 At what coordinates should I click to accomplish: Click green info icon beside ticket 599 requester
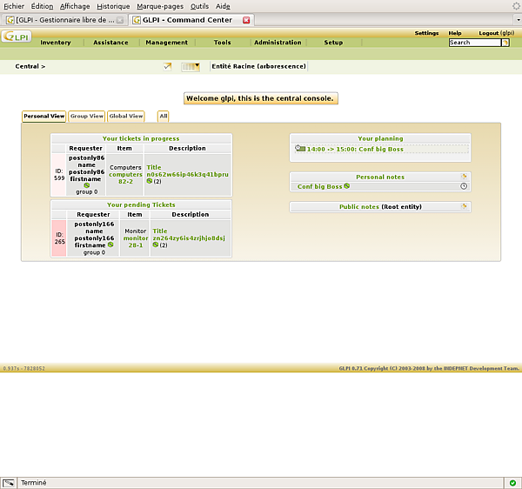(x=86, y=184)
